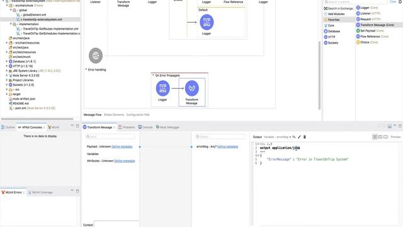This screenshot has height=227, width=403.
Task: Select pom.xml in Package Explorer
Action: 32,108
